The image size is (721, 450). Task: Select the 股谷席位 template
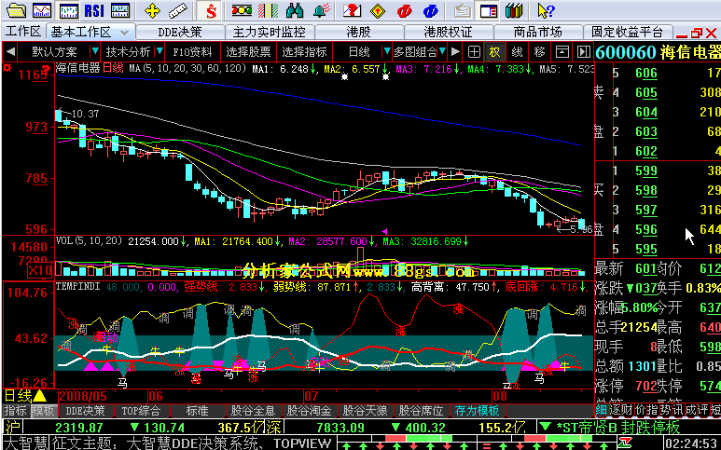pyautogui.click(x=421, y=411)
